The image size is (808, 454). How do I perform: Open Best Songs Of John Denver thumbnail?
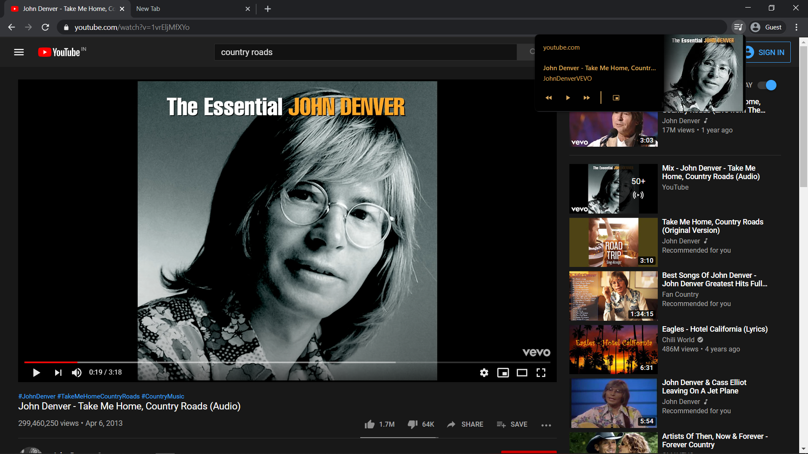pyautogui.click(x=613, y=296)
